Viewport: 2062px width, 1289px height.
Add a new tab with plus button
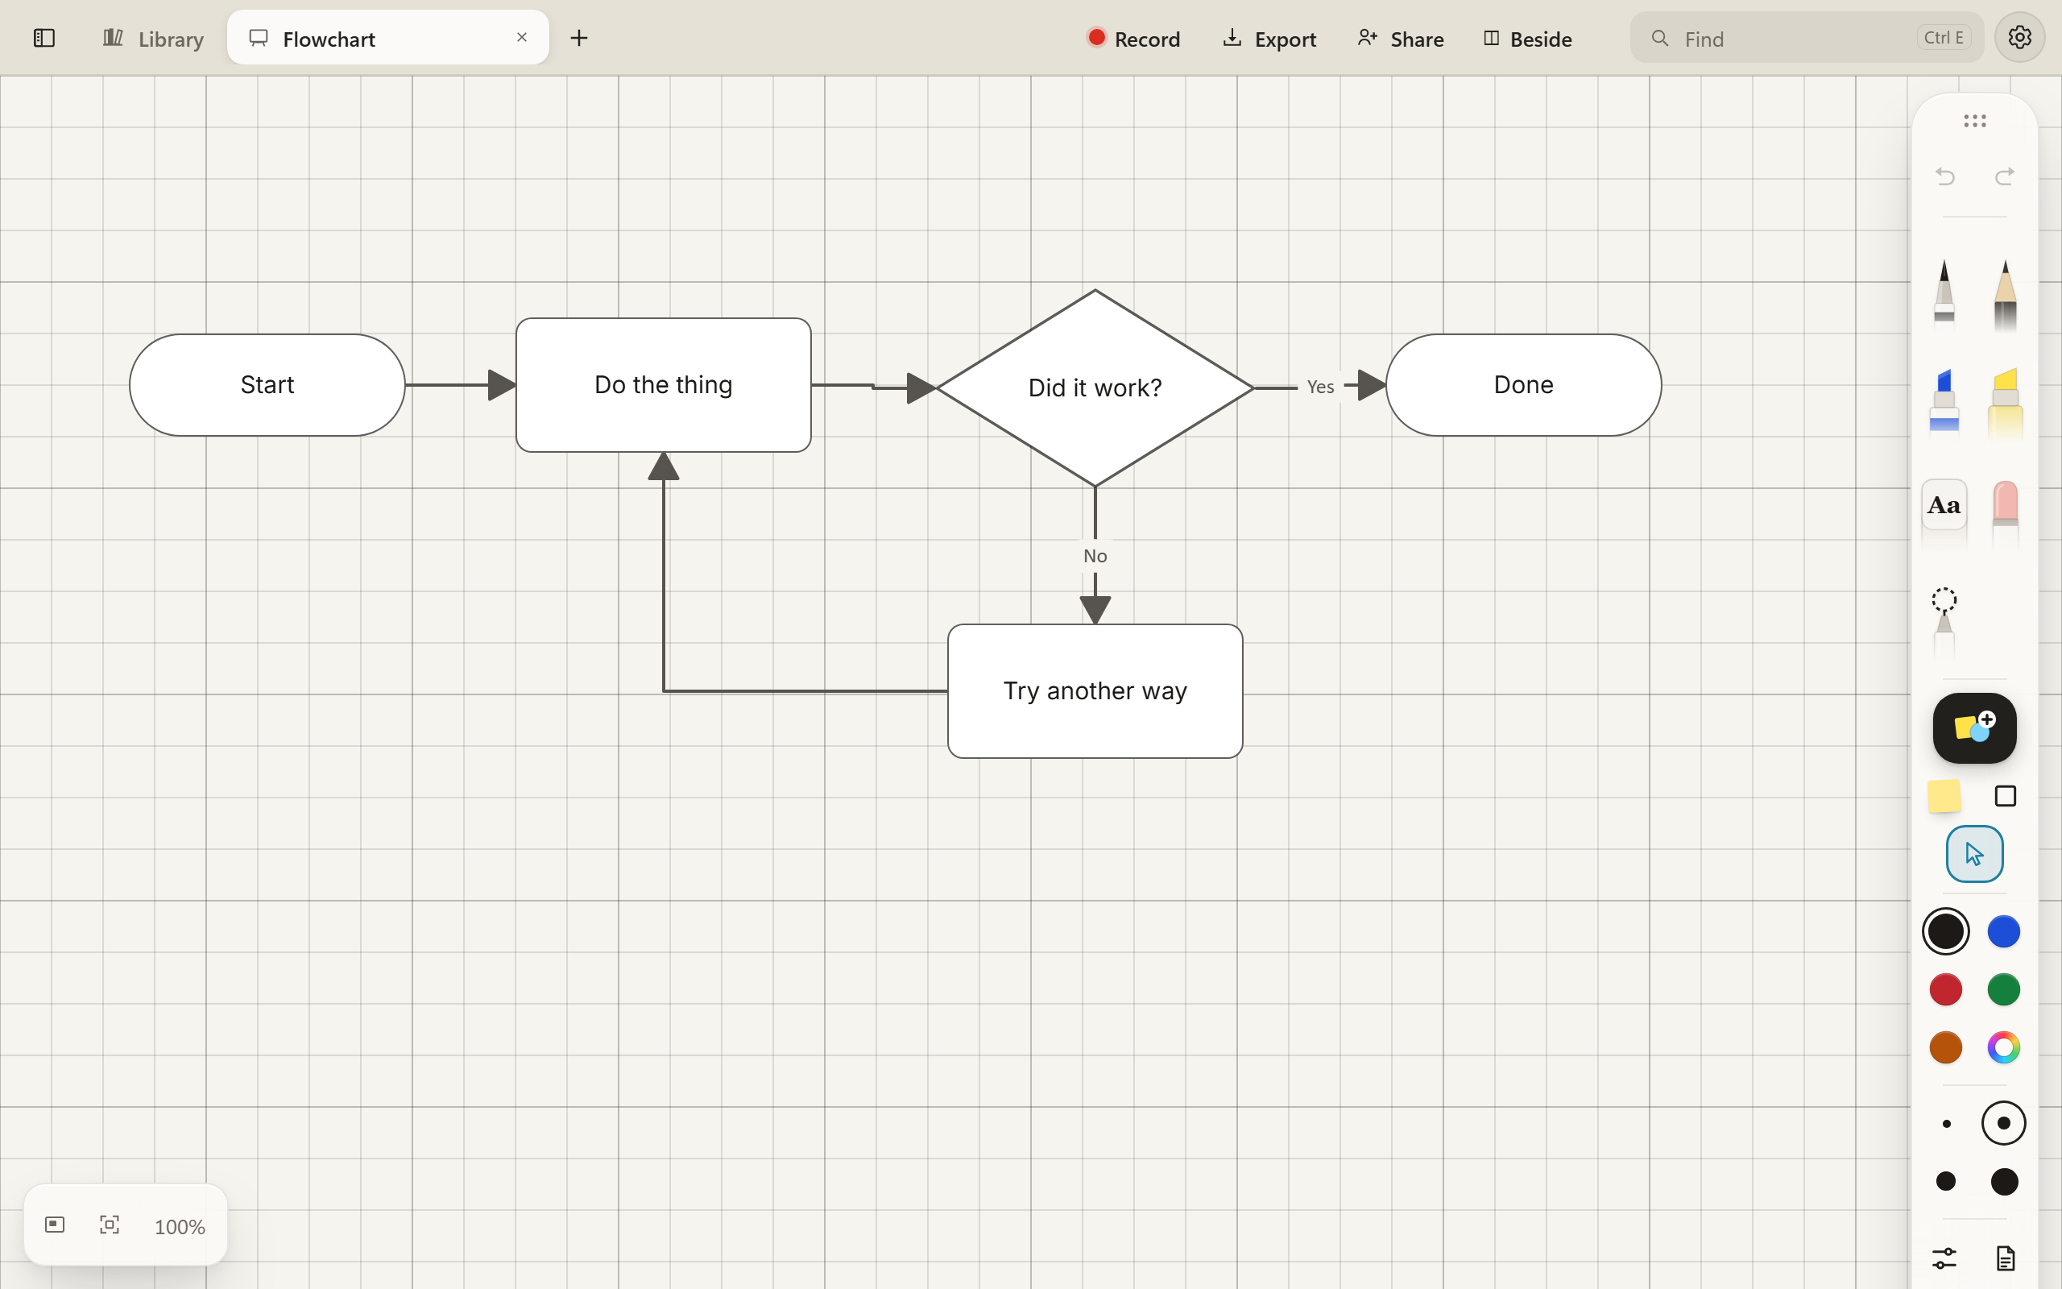click(x=578, y=39)
